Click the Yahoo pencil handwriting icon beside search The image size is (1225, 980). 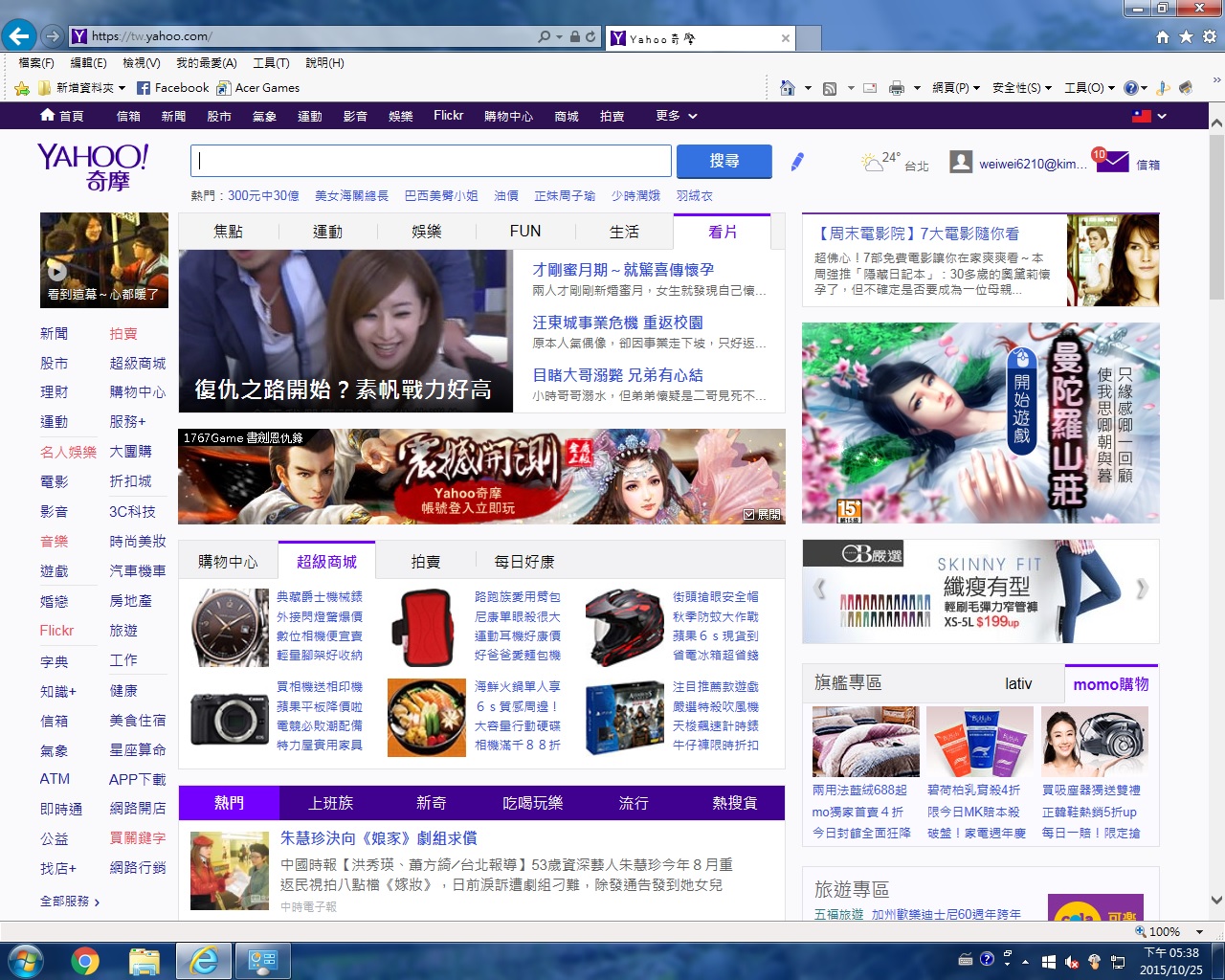[x=797, y=162]
